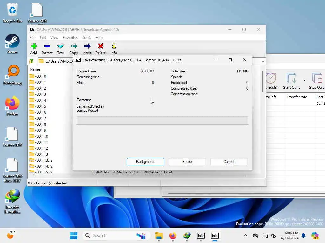
Task: Select archive 4001_13.7z
Action: [x=41, y=160]
